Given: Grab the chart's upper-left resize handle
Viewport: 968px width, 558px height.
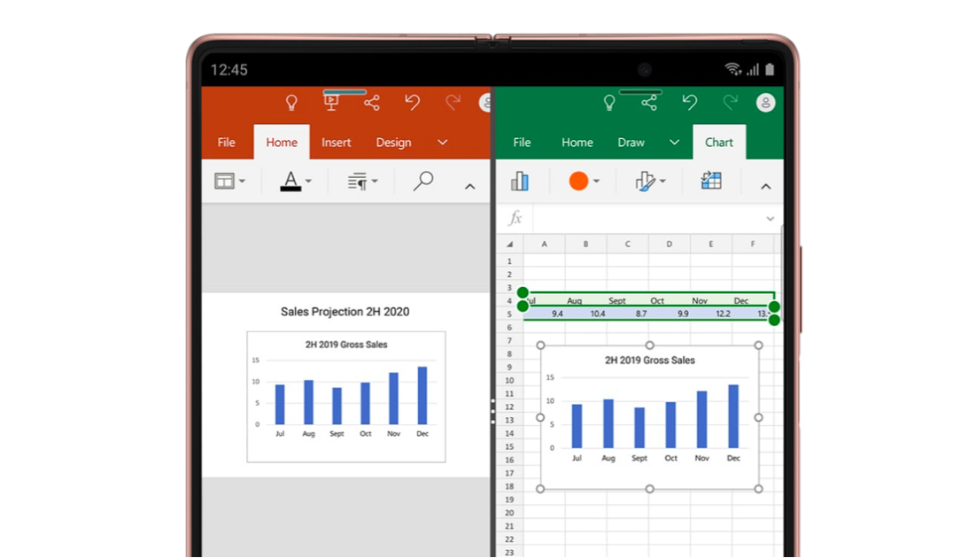Looking at the screenshot, I should coord(540,345).
